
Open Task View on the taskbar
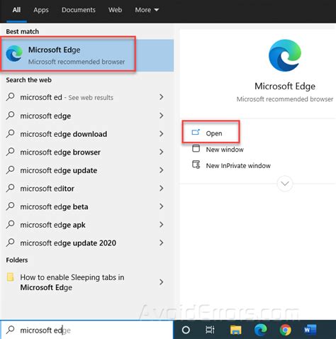point(210,330)
